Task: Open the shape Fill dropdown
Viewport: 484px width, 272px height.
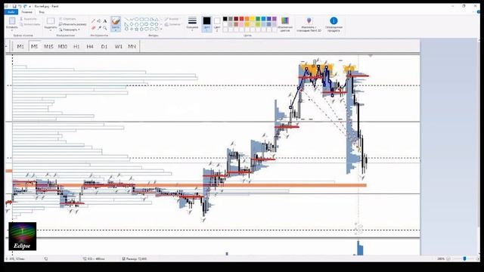Action: click(x=173, y=24)
